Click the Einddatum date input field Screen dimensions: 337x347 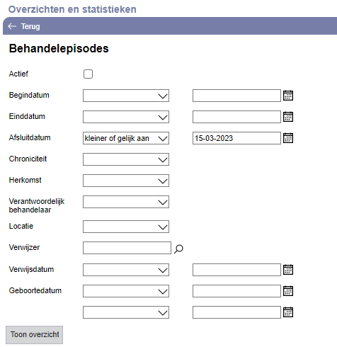click(236, 117)
